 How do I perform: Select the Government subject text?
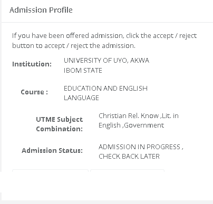click(x=144, y=125)
